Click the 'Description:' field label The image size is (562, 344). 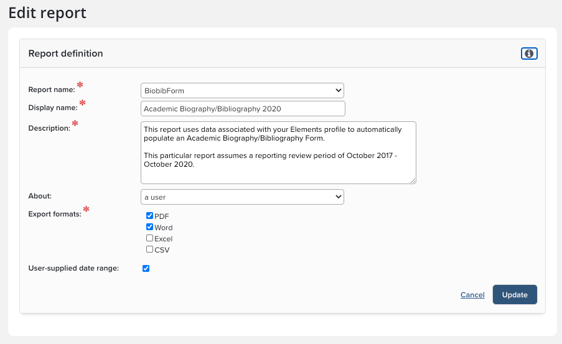[x=49, y=128]
